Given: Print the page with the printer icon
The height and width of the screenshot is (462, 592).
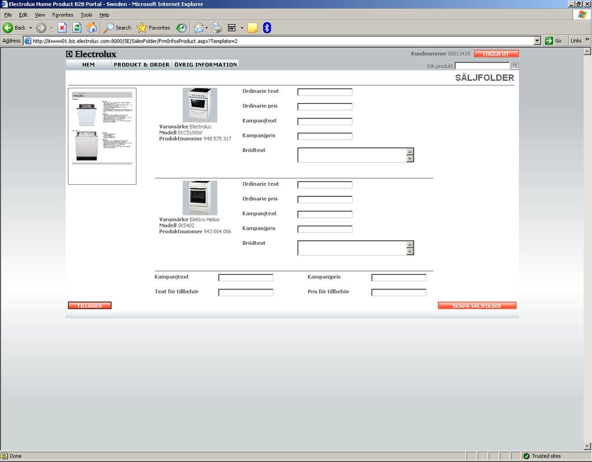Looking at the screenshot, I should pyautogui.click(x=217, y=28).
